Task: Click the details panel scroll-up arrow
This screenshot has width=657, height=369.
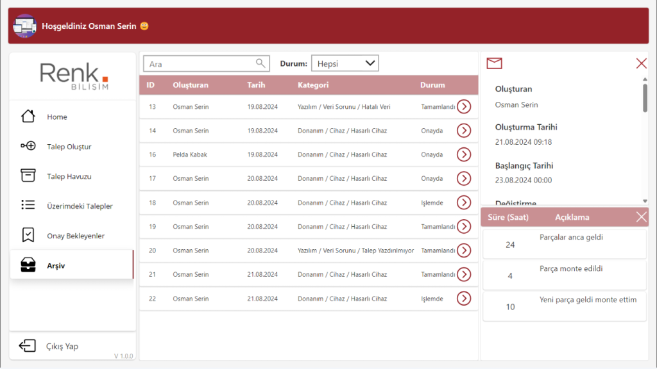Action: [645, 79]
